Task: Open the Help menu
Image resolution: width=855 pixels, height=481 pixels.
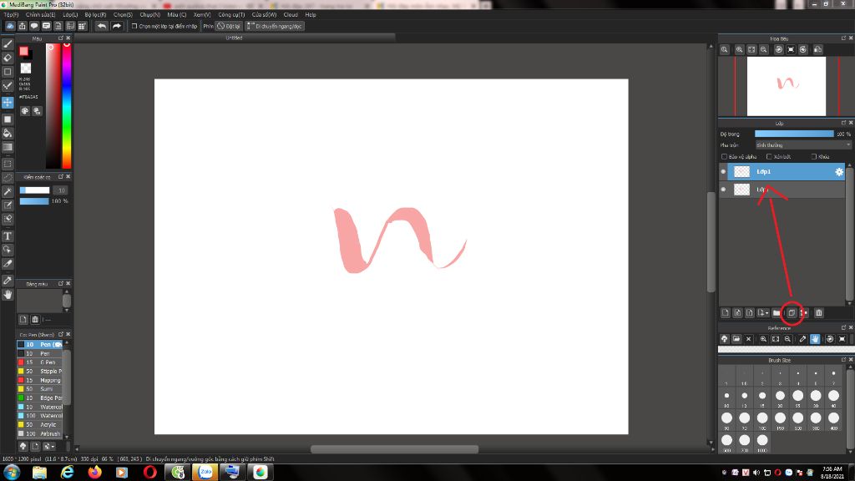Action: [x=311, y=15]
